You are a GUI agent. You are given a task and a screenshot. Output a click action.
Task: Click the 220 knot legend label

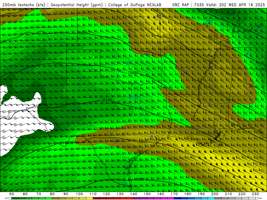(x=242, y=194)
